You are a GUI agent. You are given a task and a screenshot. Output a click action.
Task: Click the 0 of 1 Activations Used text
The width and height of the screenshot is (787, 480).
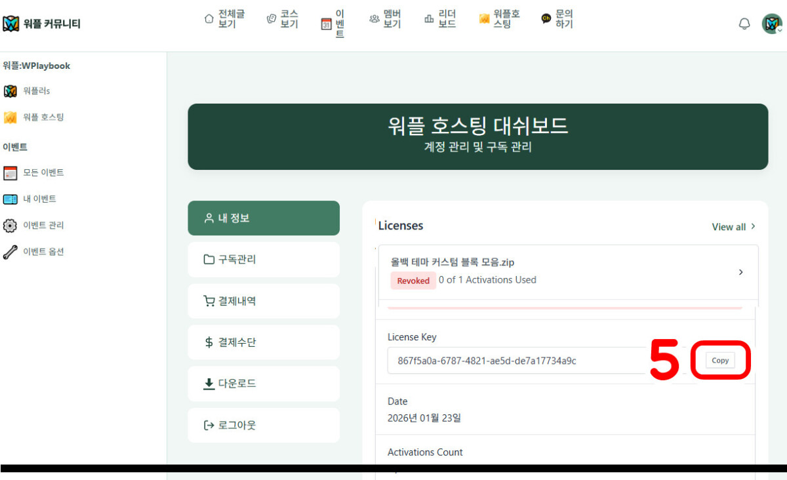(487, 280)
